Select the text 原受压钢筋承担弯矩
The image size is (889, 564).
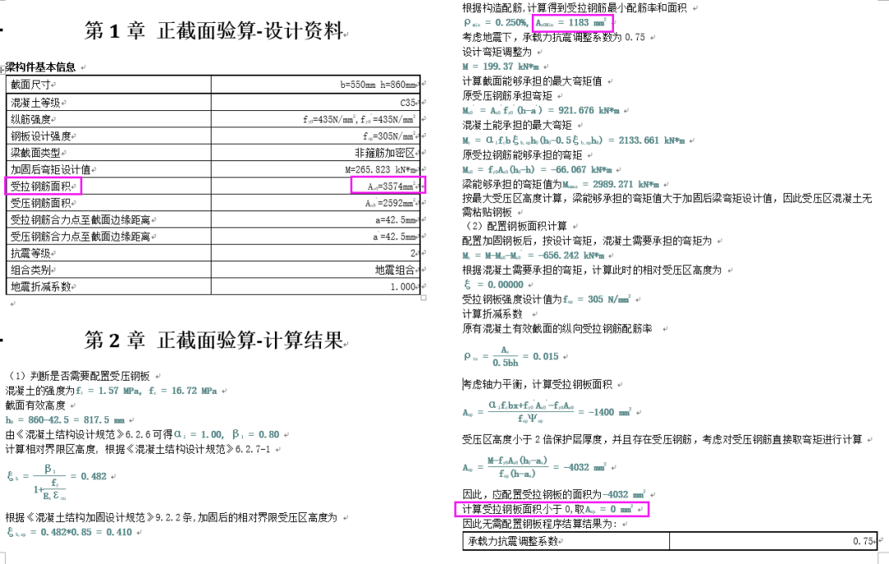click(x=507, y=95)
